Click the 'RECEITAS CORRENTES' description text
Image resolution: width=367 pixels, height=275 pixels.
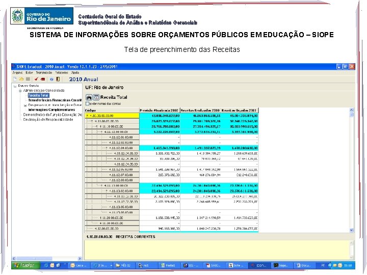135,237
